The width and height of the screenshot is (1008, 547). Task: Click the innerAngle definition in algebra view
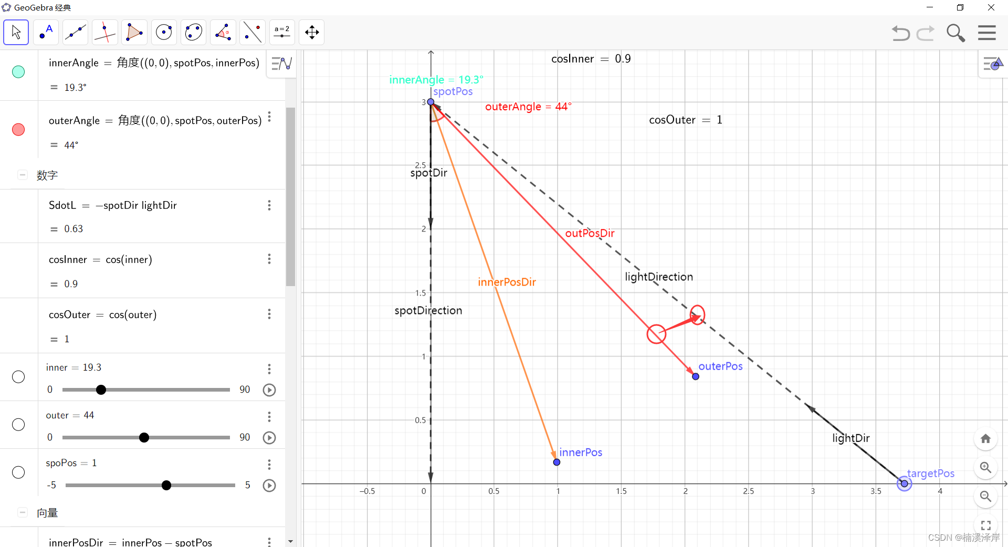click(154, 63)
